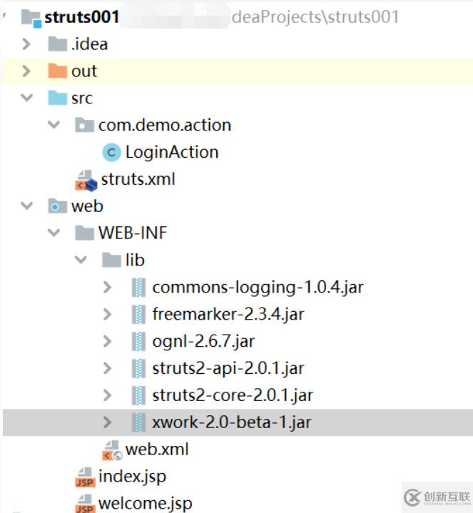The image size is (473, 513).
Task: Click the ognl-2.6.7.jar archive icon
Action: pyautogui.click(x=138, y=341)
